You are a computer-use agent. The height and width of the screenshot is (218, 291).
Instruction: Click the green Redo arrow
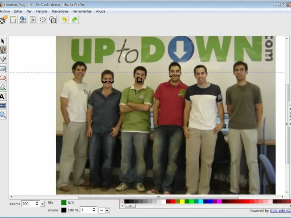click(75, 20)
